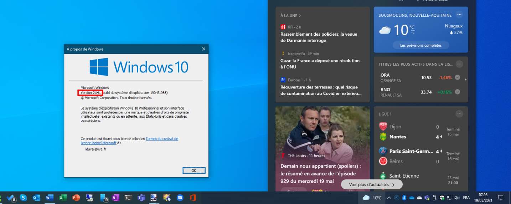Open the blue OneDrive tray icon
The height and width of the screenshot is (204, 511).
[x=412, y=198]
